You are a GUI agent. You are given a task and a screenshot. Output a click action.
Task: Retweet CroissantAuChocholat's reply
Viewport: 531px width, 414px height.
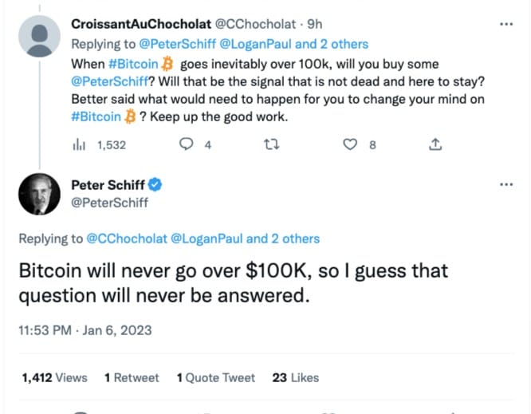coord(272,144)
